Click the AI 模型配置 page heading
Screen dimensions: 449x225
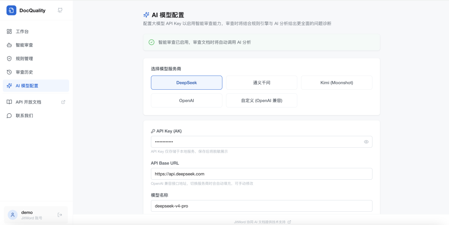tap(168, 15)
